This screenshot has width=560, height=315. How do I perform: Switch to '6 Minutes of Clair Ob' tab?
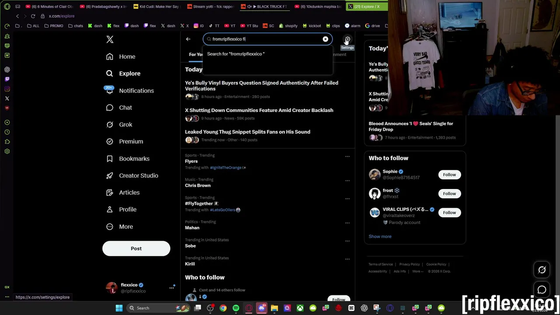[x=49, y=7]
